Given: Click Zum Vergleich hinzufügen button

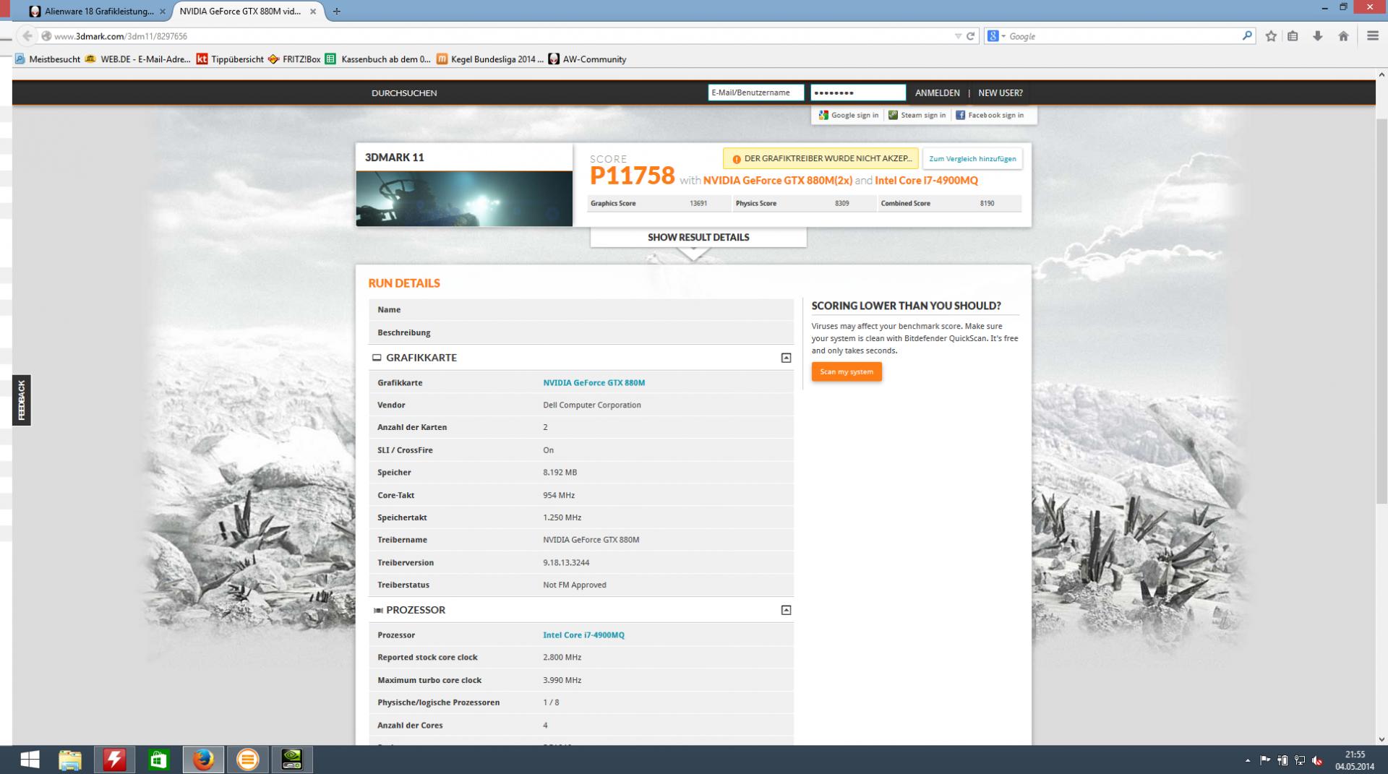Looking at the screenshot, I should [972, 158].
